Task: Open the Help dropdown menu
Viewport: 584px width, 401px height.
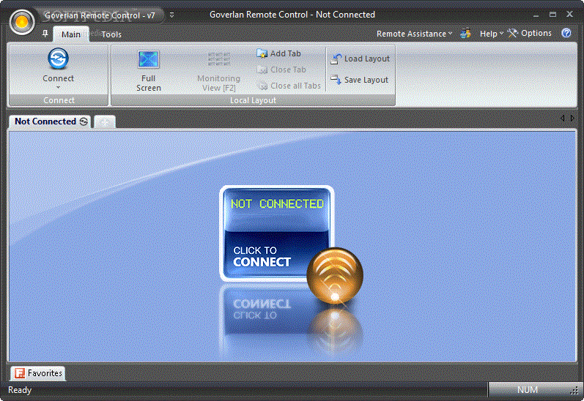Action: click(x=491, y=34)
